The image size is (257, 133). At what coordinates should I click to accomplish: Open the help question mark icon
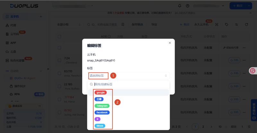pos(188,6)
